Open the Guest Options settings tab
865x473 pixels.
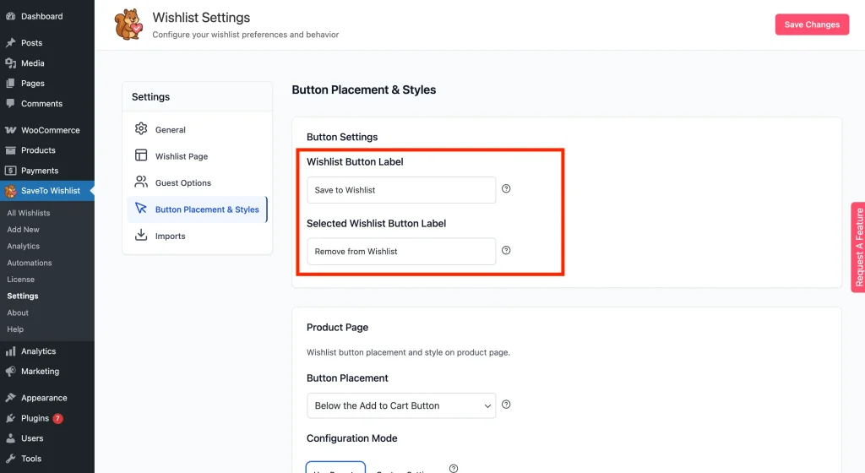(x=197, y=182)
